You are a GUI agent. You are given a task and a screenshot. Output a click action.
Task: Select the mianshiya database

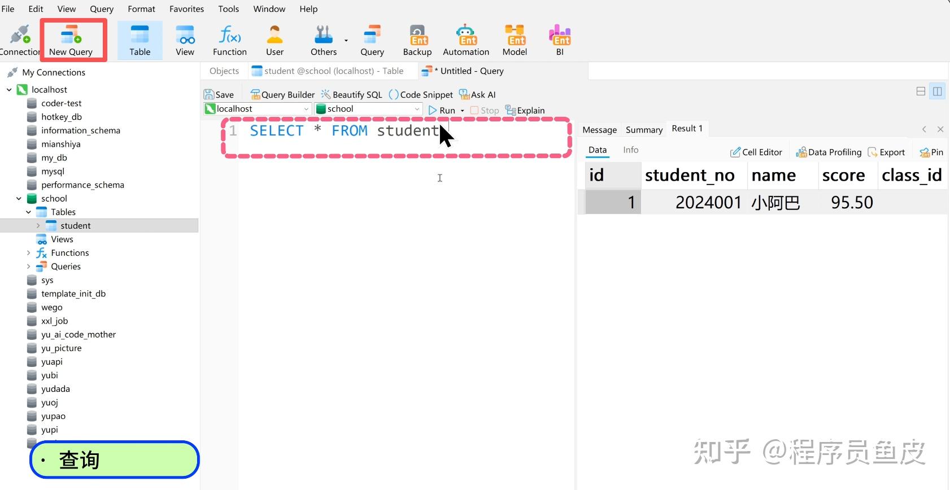pos(61,144)
